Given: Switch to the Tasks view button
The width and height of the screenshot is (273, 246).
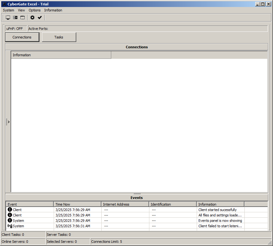Looking at the screenshot, I should (59, 37).
